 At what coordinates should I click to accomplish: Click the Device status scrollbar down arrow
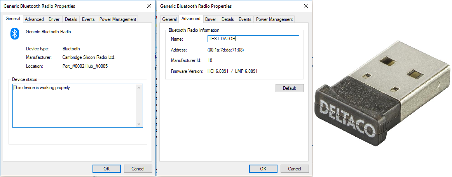[139, 124]
